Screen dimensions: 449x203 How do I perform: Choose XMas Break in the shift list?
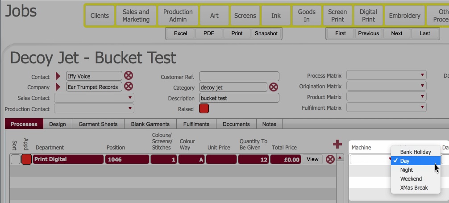(x=414, y=188)
